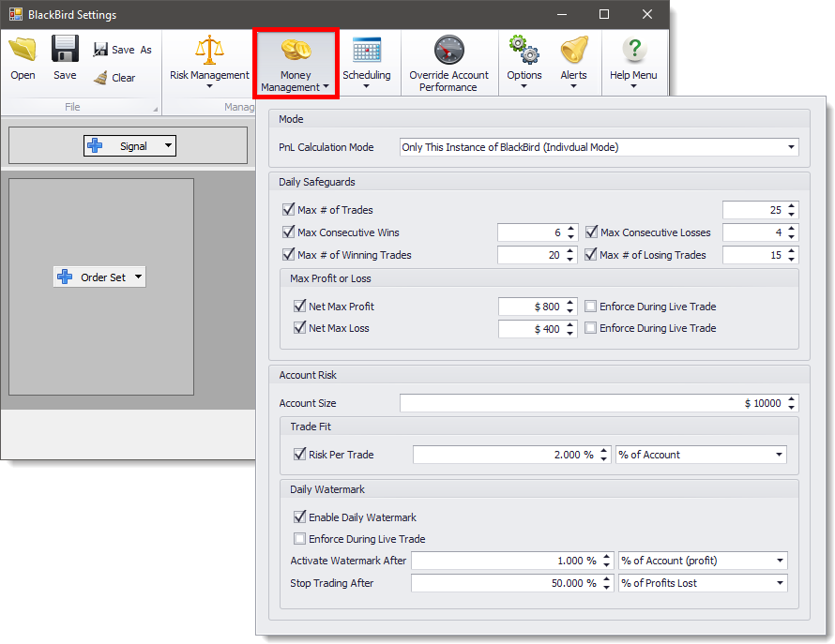Viewport: 835px width, 644px height.
Task: Toggle Max # of Winning Trades checkbox
Action: pos(289,254)
